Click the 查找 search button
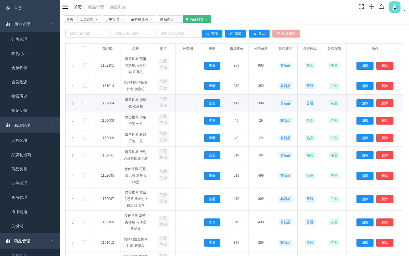This screenshot has height=256, width=409. [x=212, y=34]
